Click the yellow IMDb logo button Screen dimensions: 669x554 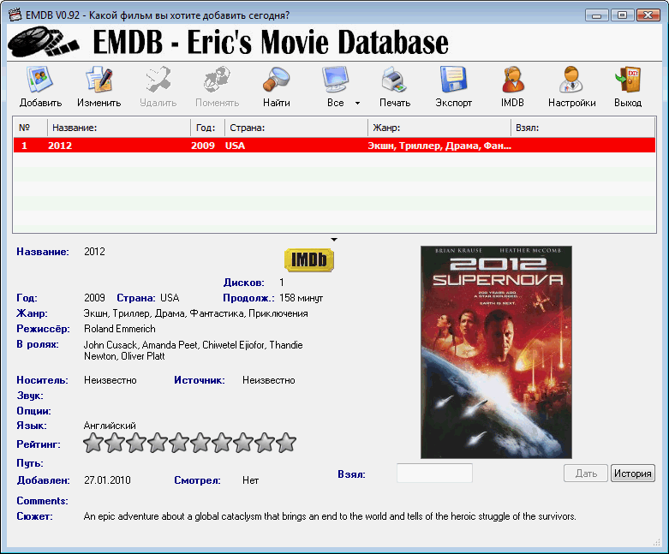pyautogui.click(x=309, y=259)
